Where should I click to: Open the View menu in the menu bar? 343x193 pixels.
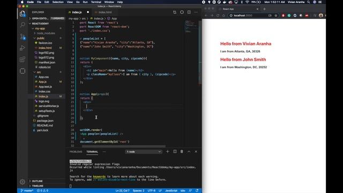pos(70,2)
